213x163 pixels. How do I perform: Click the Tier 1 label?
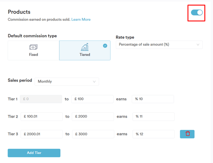point(13,99)
